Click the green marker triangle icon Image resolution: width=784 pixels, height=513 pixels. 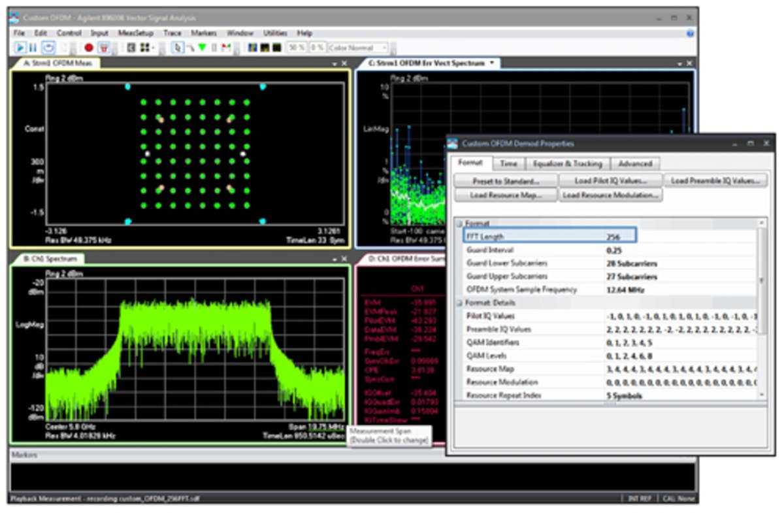pos(202,47)
